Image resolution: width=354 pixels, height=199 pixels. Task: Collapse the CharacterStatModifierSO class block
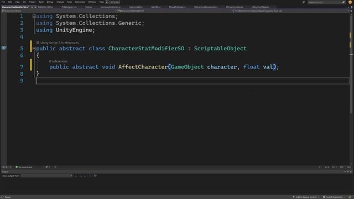(34, 48)
